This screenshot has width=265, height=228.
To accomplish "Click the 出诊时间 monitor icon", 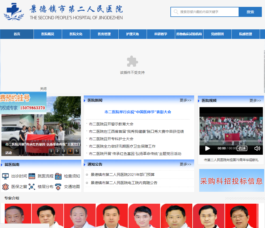I will click(5, 176).
